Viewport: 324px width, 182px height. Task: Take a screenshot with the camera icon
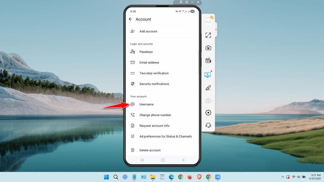pos(208,48)
